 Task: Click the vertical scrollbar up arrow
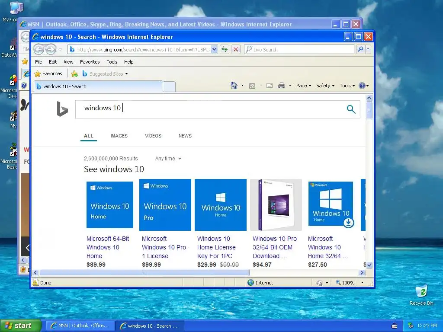(369, 98)
